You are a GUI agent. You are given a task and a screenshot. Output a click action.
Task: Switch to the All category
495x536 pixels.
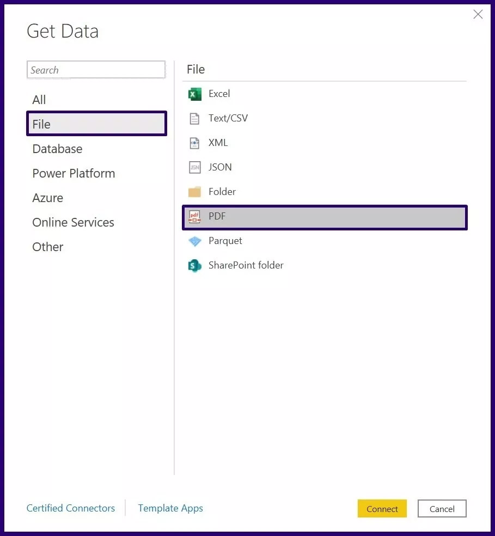pyautogui.click(x=39, y=100)
